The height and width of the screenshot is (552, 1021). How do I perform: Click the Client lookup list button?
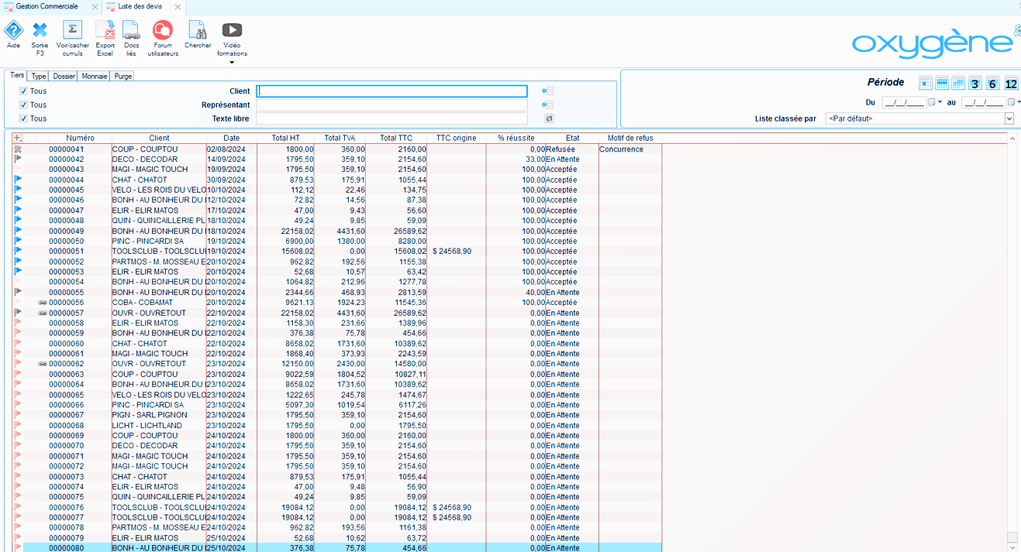point(548,91)
